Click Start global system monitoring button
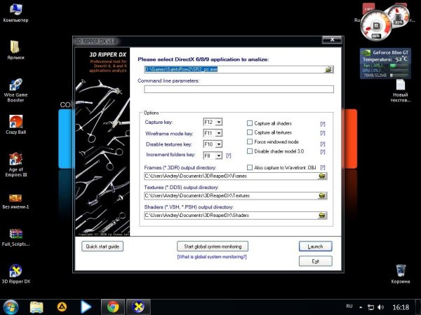 click(213, 246)
